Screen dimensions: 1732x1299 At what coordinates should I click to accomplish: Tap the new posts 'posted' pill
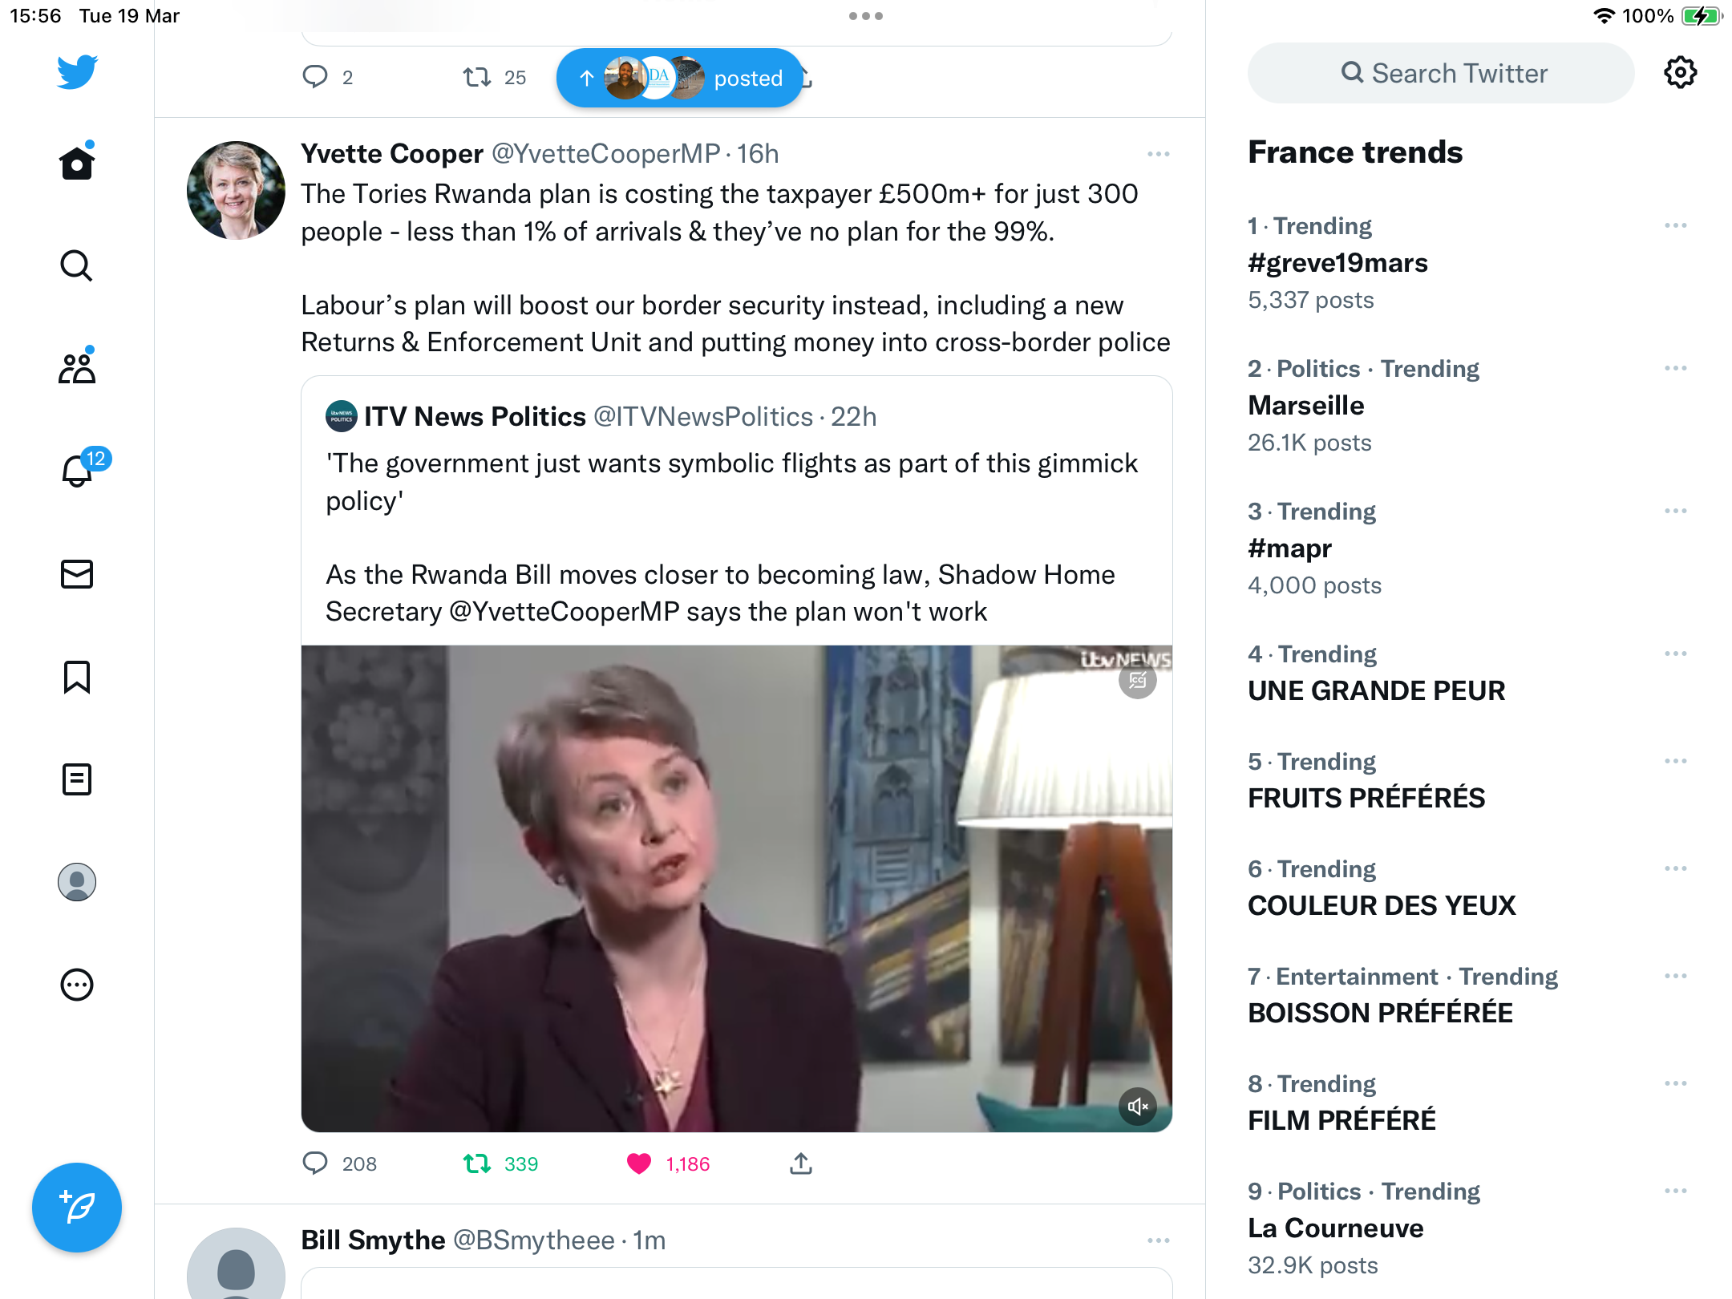click(680, 78)
